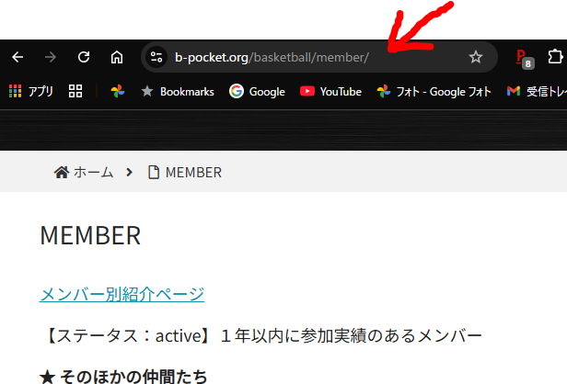
Task: Open the Extensions puzzle menu
Action: (x=555, y=57)
